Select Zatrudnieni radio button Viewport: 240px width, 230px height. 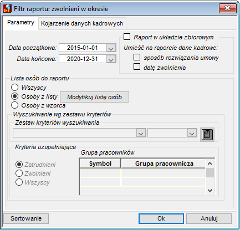point(19,164)
